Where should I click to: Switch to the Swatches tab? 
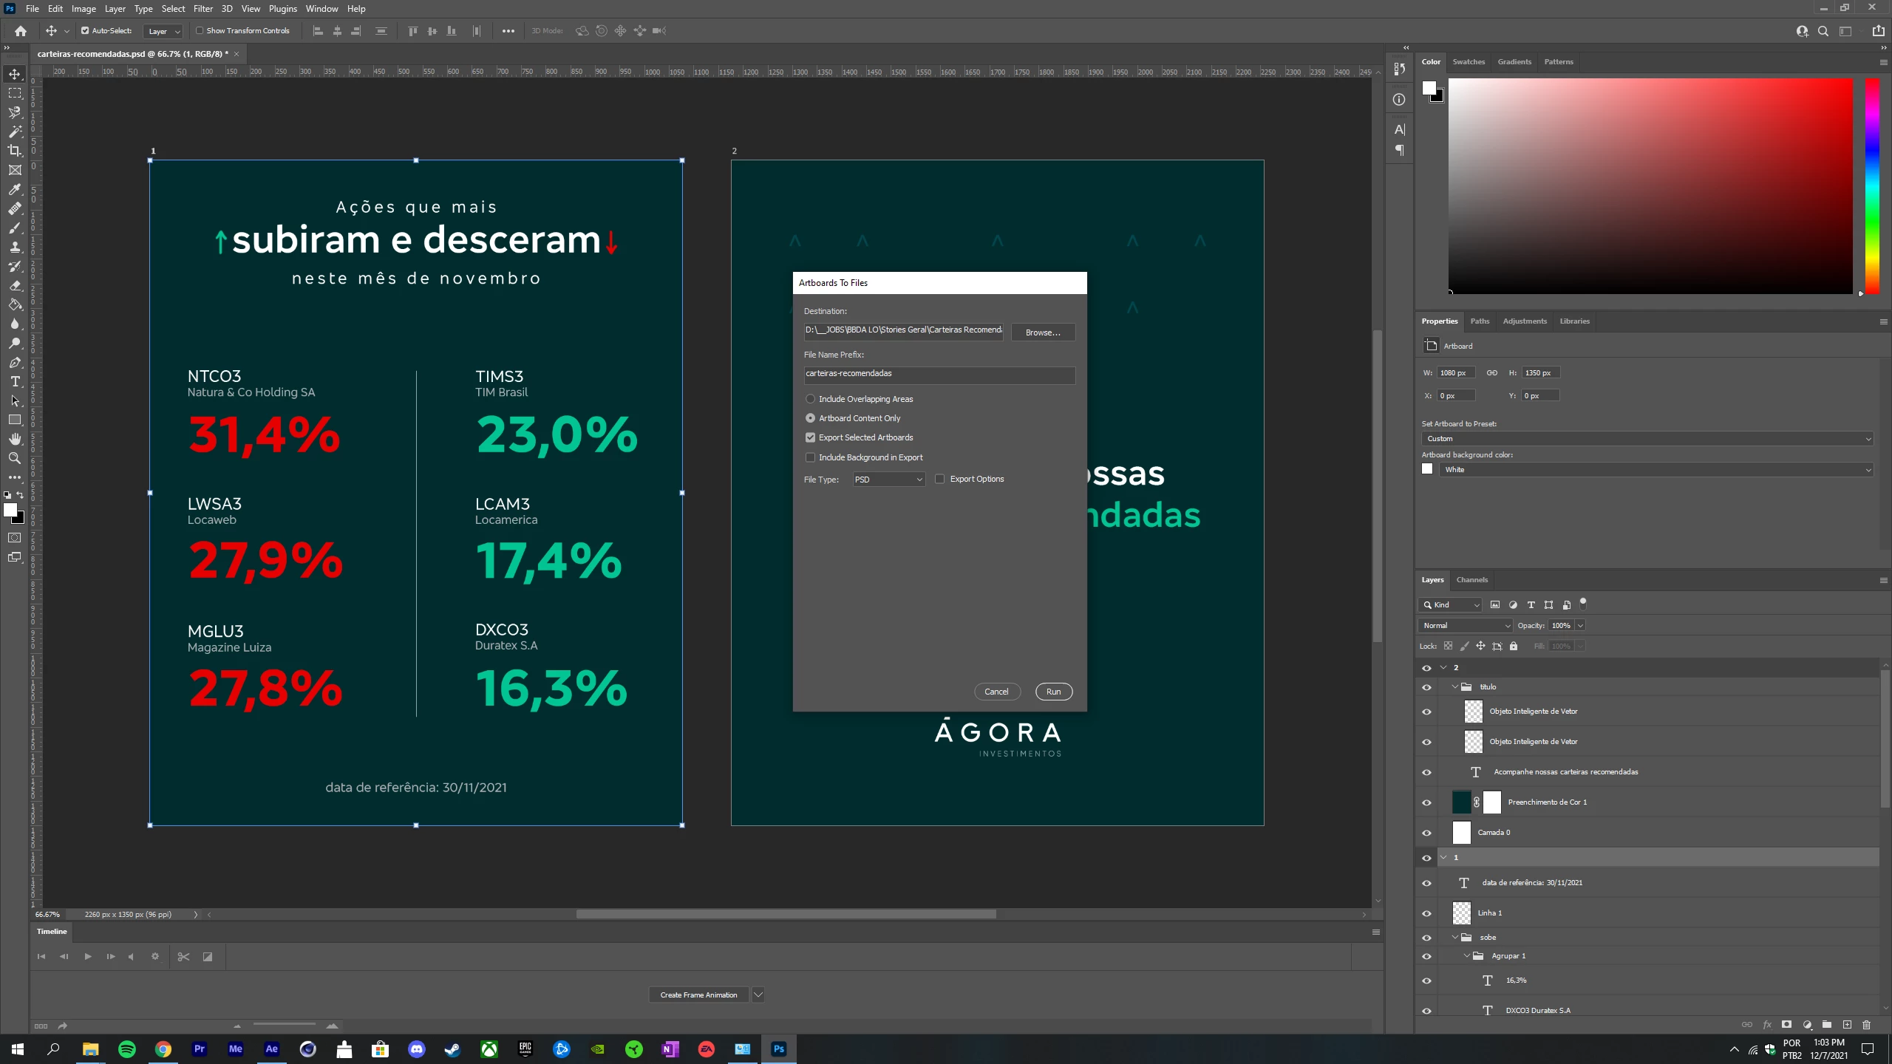coord(1468,62)
